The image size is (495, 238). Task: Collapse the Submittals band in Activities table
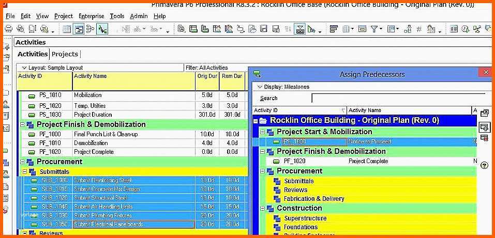point(25,172)
